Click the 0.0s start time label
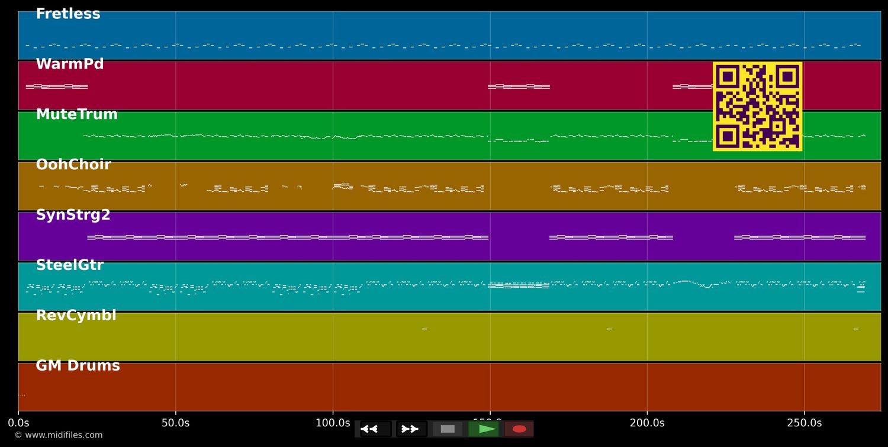 click(x=18, y=423)
